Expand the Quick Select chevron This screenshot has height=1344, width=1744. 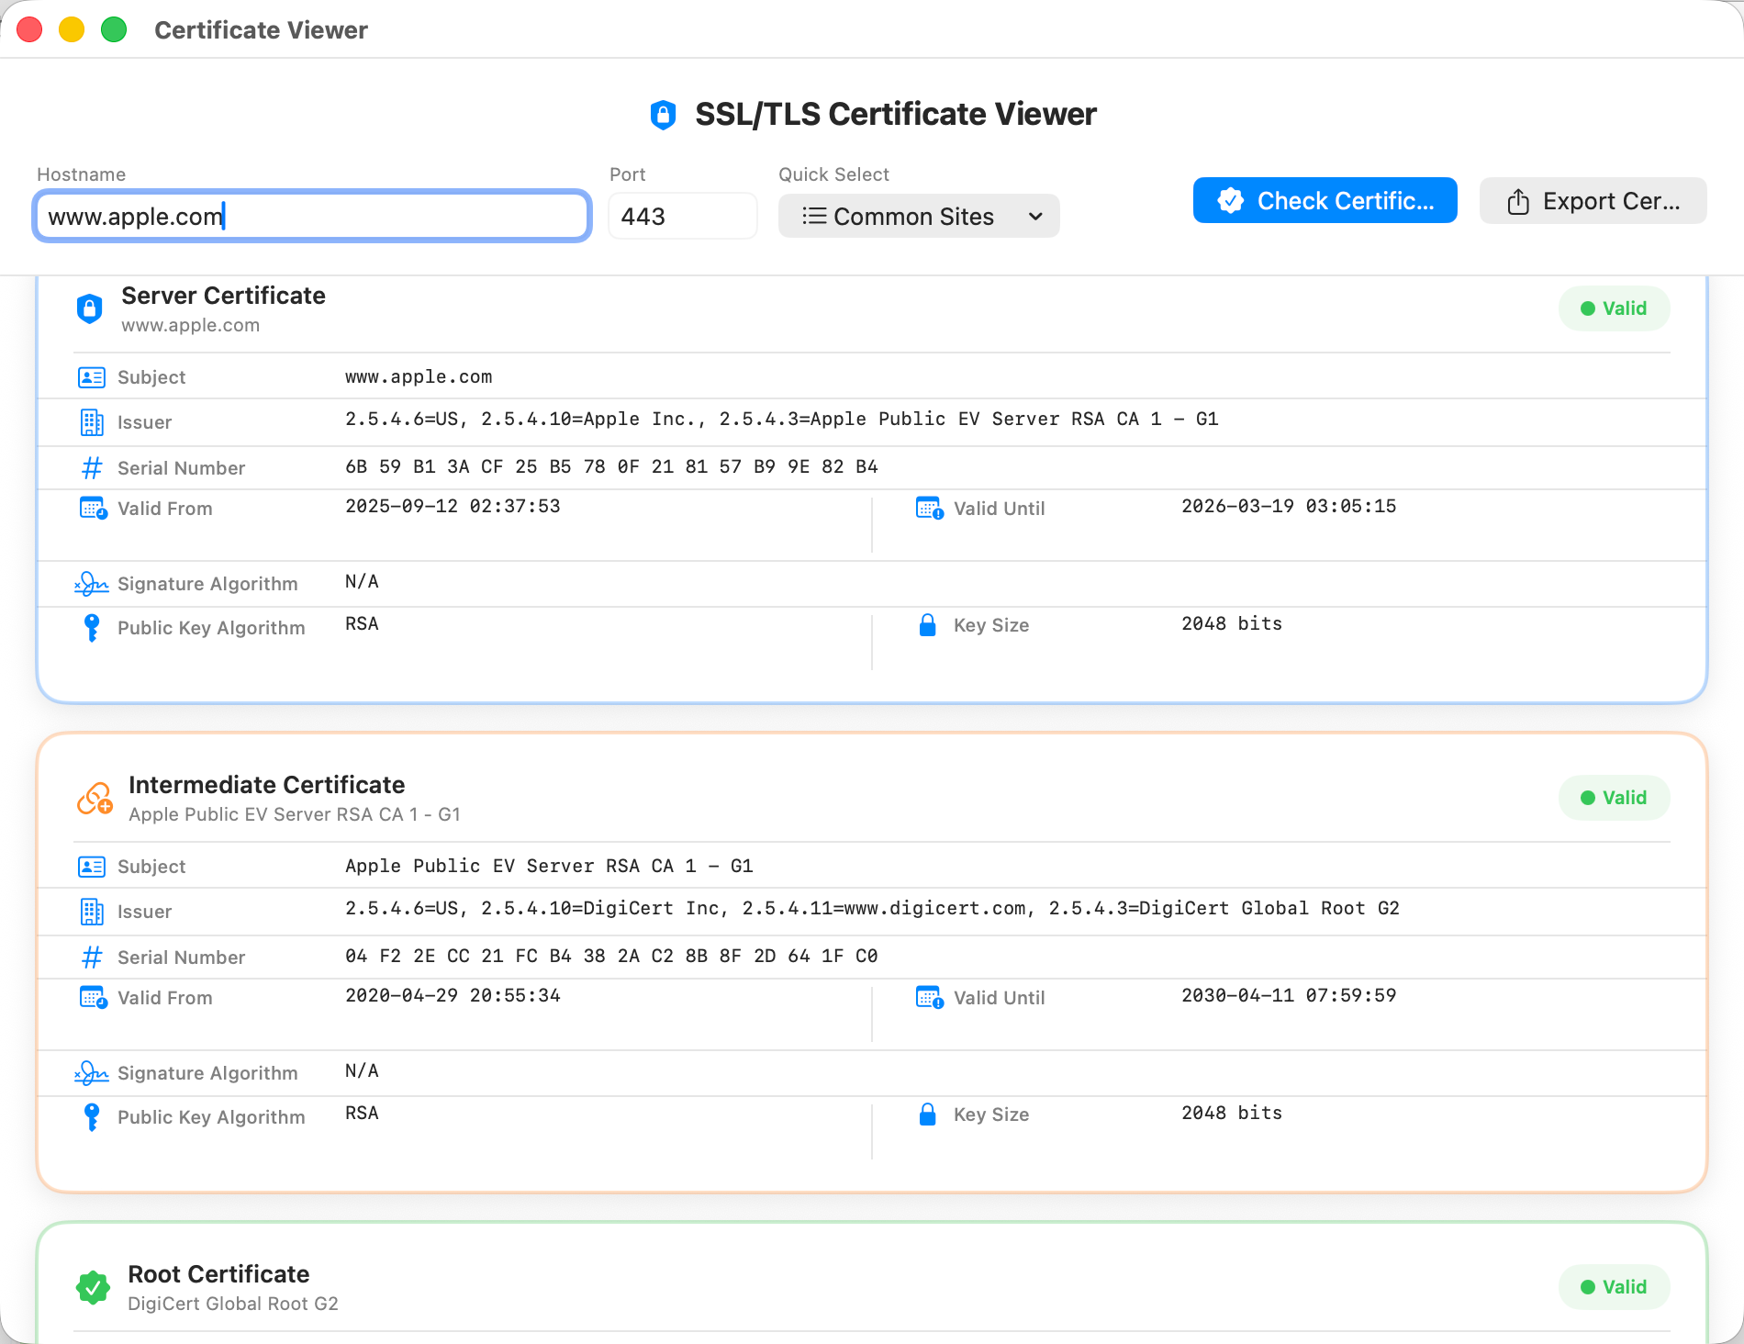point(1035,217)
